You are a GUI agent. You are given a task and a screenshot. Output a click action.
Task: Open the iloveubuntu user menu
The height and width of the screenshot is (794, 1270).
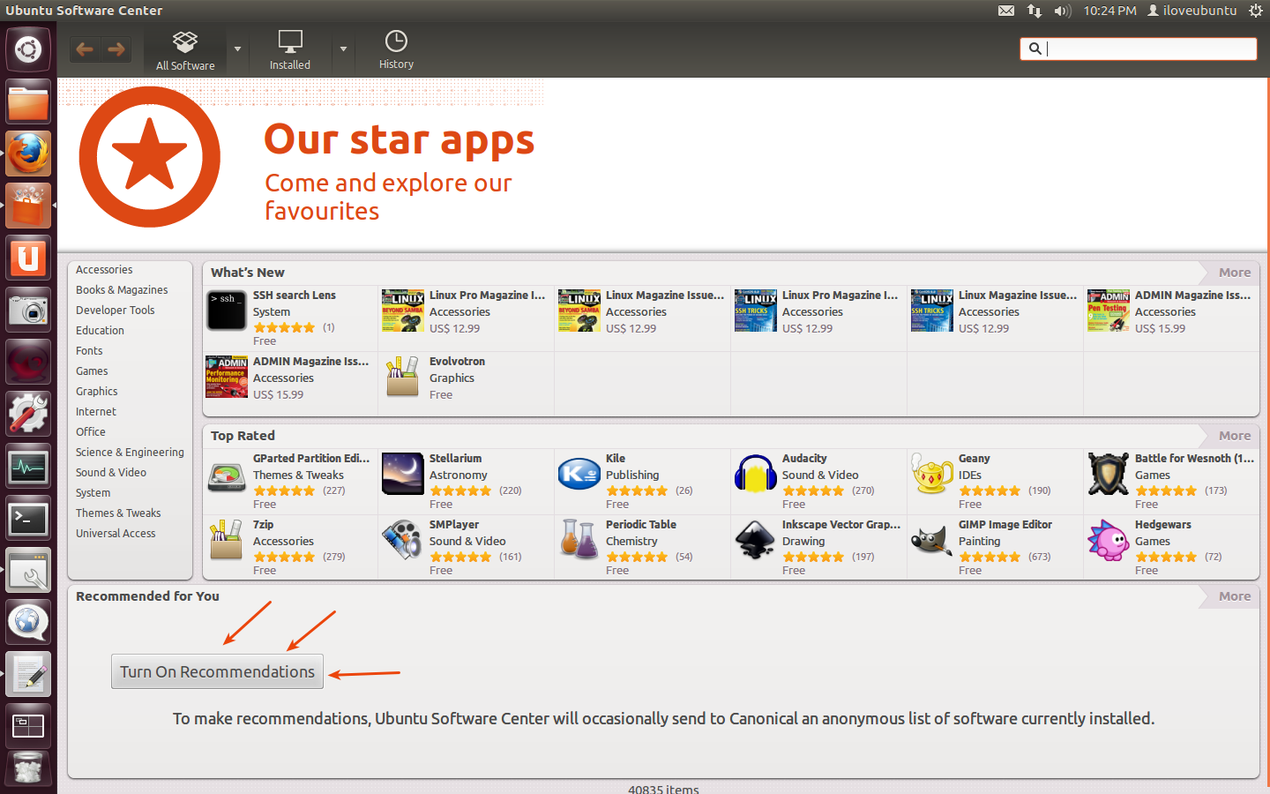(1192, 11)
